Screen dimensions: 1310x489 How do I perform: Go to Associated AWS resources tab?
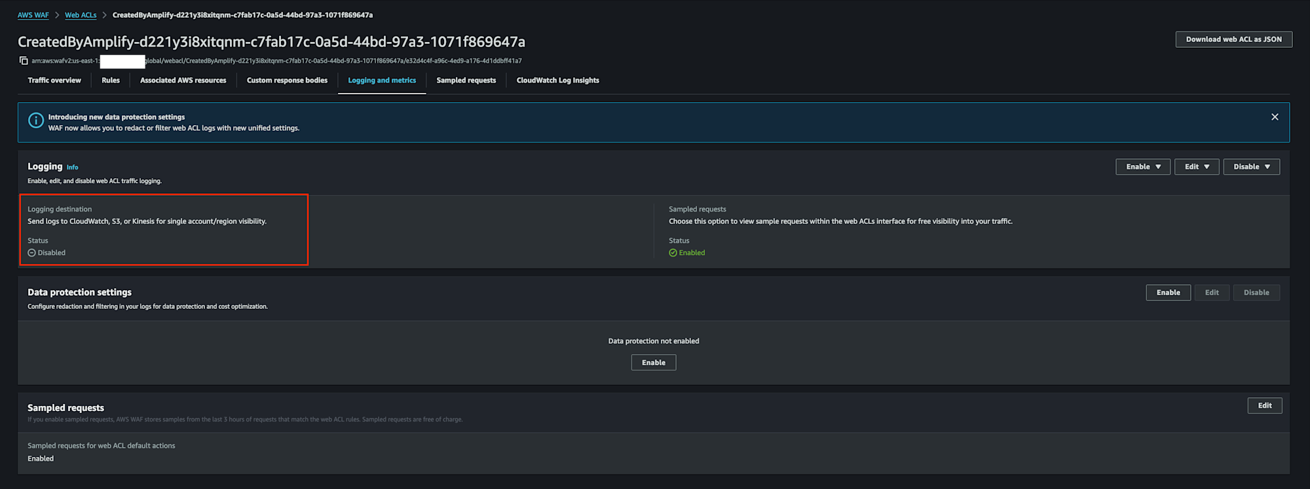pos(183,81)
